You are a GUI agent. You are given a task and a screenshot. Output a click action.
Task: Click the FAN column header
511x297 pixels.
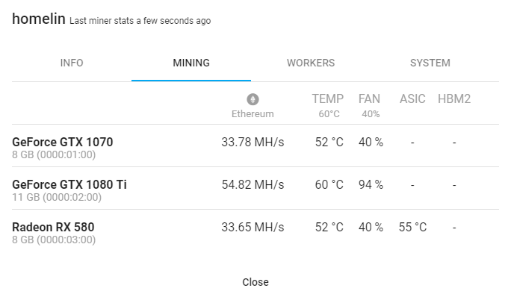click(369, 99)
